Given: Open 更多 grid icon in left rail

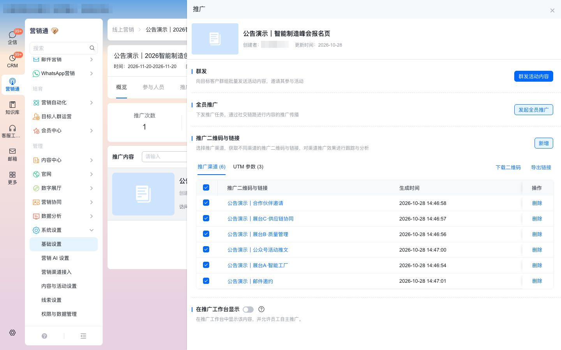Looking at the screenshot, I should (12, 175).
